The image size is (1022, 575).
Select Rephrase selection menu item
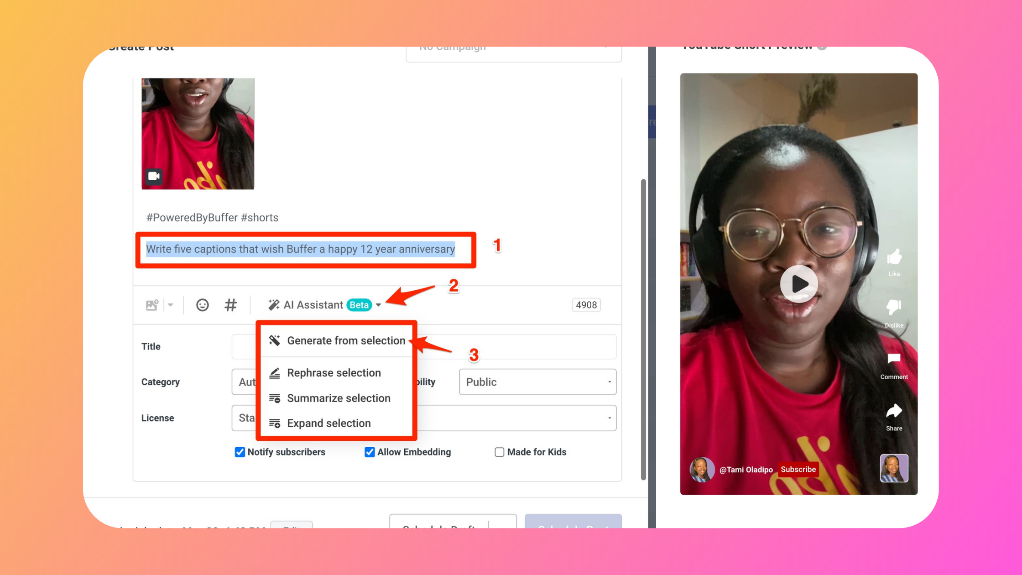click(x=334, y=372)
